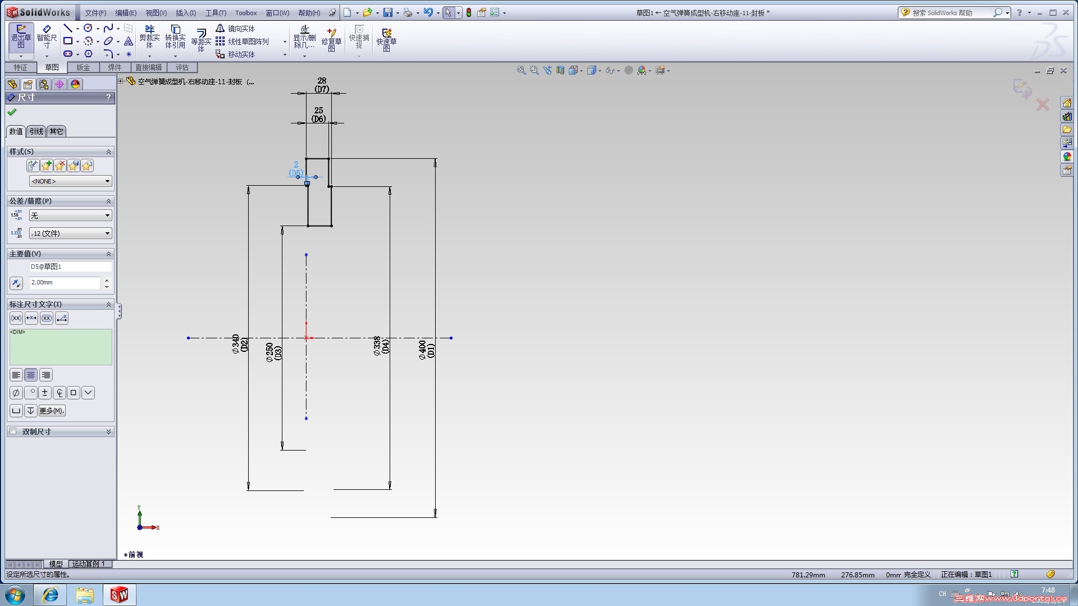1078x606 pixels.
Task: Switch to the Leaders tab
Action: click(x=36, y=131)
